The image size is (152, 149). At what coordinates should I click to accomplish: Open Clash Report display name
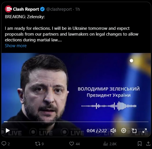click(26, 9)
